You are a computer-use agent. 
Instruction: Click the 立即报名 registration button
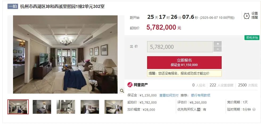184,63
